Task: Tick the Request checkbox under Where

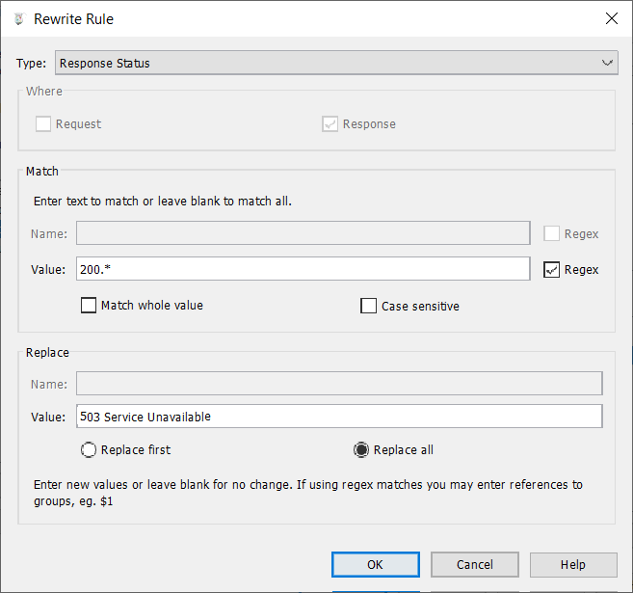Action: click(43, 123)
